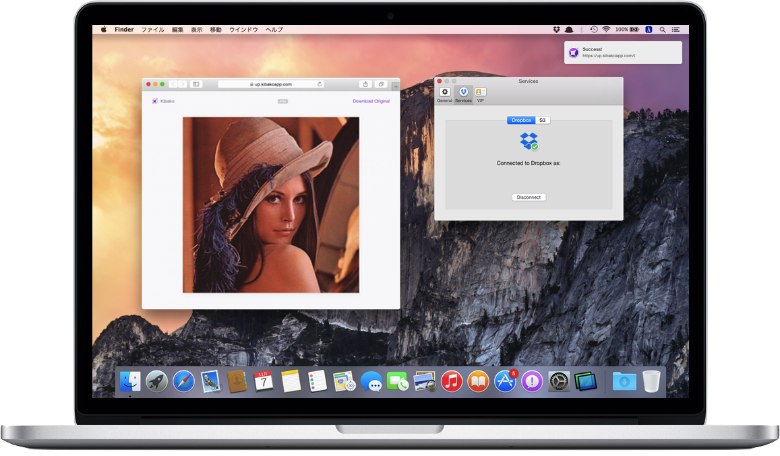The height and width of the screenshot is (456, 780).
Task: Click the Dropbox connected logo
Action: [x=529, y=141]
